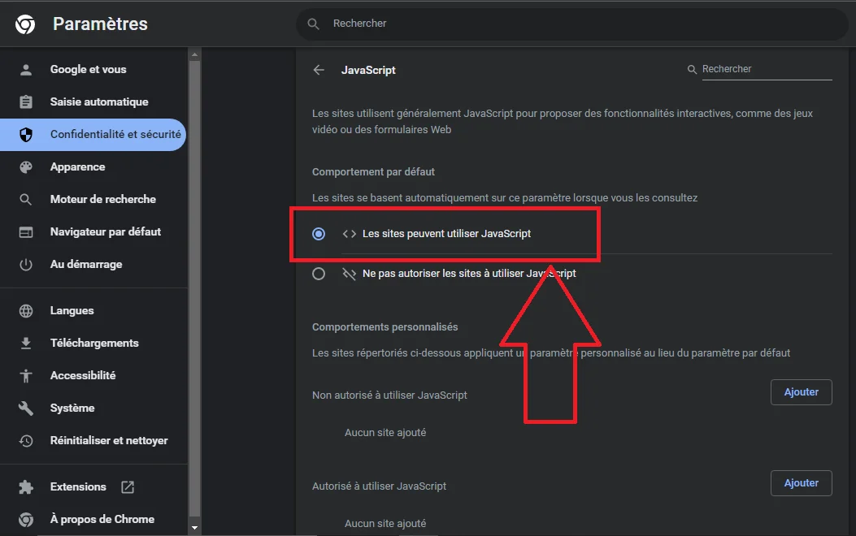Click the Langues globe icon
The height and width of the screenshot is (536, 856).
coord(24,310)
